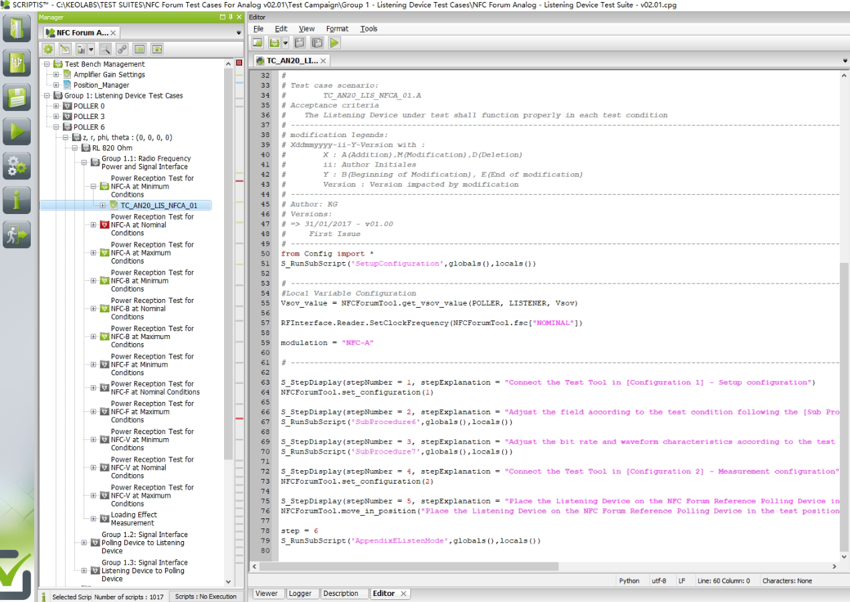This screenshot has height=602, width=850.
Task: Click the save all icon in editor toolbar
Action: click(316, 43)
